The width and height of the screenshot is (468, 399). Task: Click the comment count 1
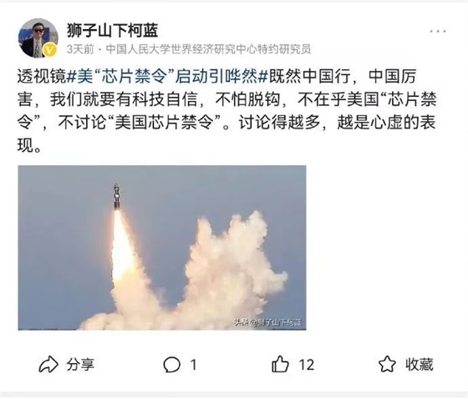193,365
